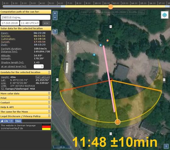The height and width of the screenshot is (150, 170).
Task: Expand the Help & API section
Action: [25, 107]
